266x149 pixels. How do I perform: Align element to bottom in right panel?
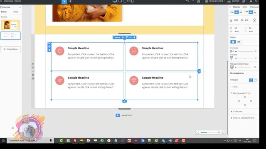[x=255, y=12]
